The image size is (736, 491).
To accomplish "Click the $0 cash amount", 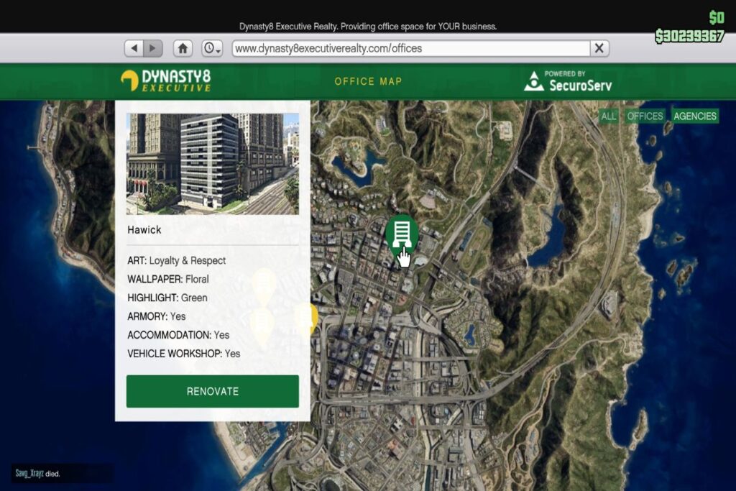I will pos(717,17).
